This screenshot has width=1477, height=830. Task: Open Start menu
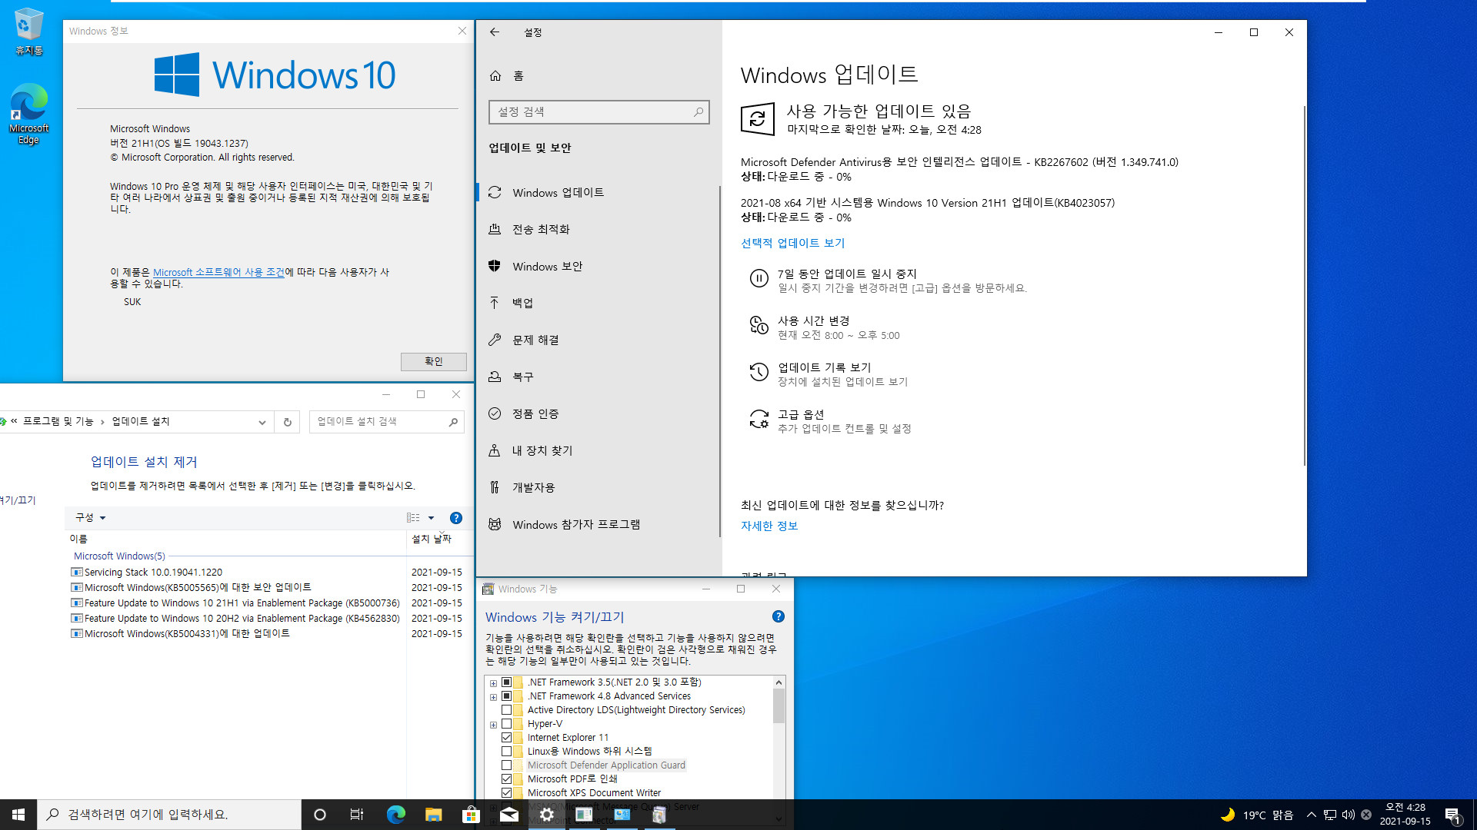point(18,815)
